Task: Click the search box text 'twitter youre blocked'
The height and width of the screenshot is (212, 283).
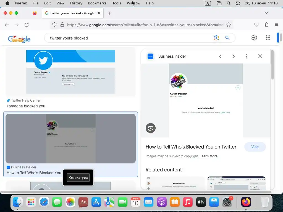Action: [x=69, y=38]
